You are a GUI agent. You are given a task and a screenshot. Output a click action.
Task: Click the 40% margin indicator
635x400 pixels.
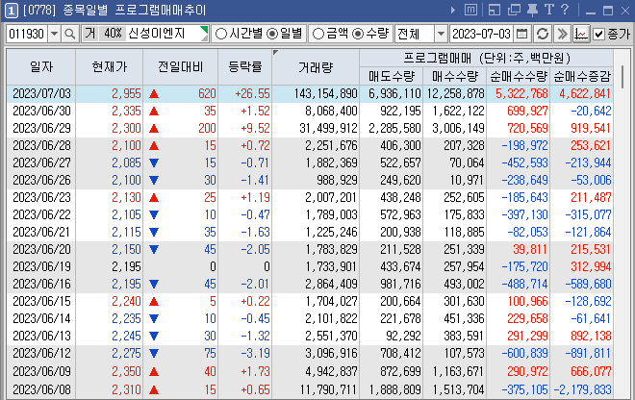pos(113,34)
